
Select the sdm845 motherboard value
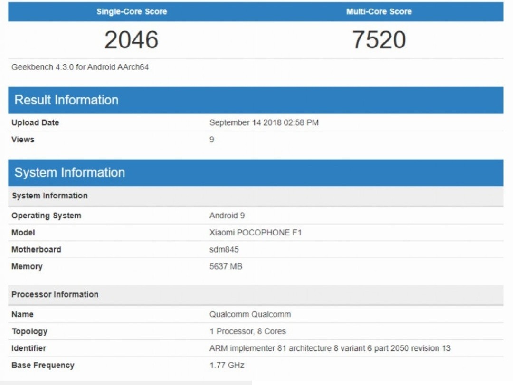point(224,250)
